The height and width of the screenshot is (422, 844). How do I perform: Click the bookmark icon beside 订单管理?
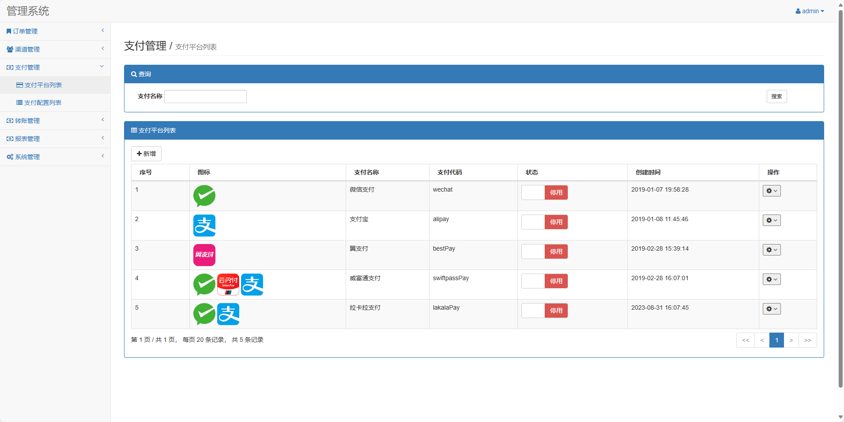(x=9, y=31)
